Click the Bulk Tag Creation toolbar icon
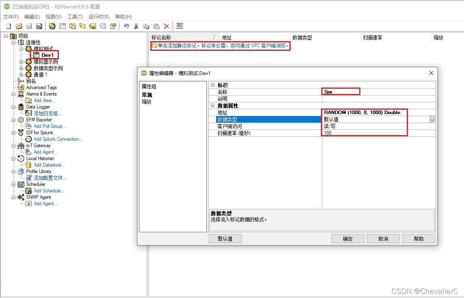 tap(93, 26)
